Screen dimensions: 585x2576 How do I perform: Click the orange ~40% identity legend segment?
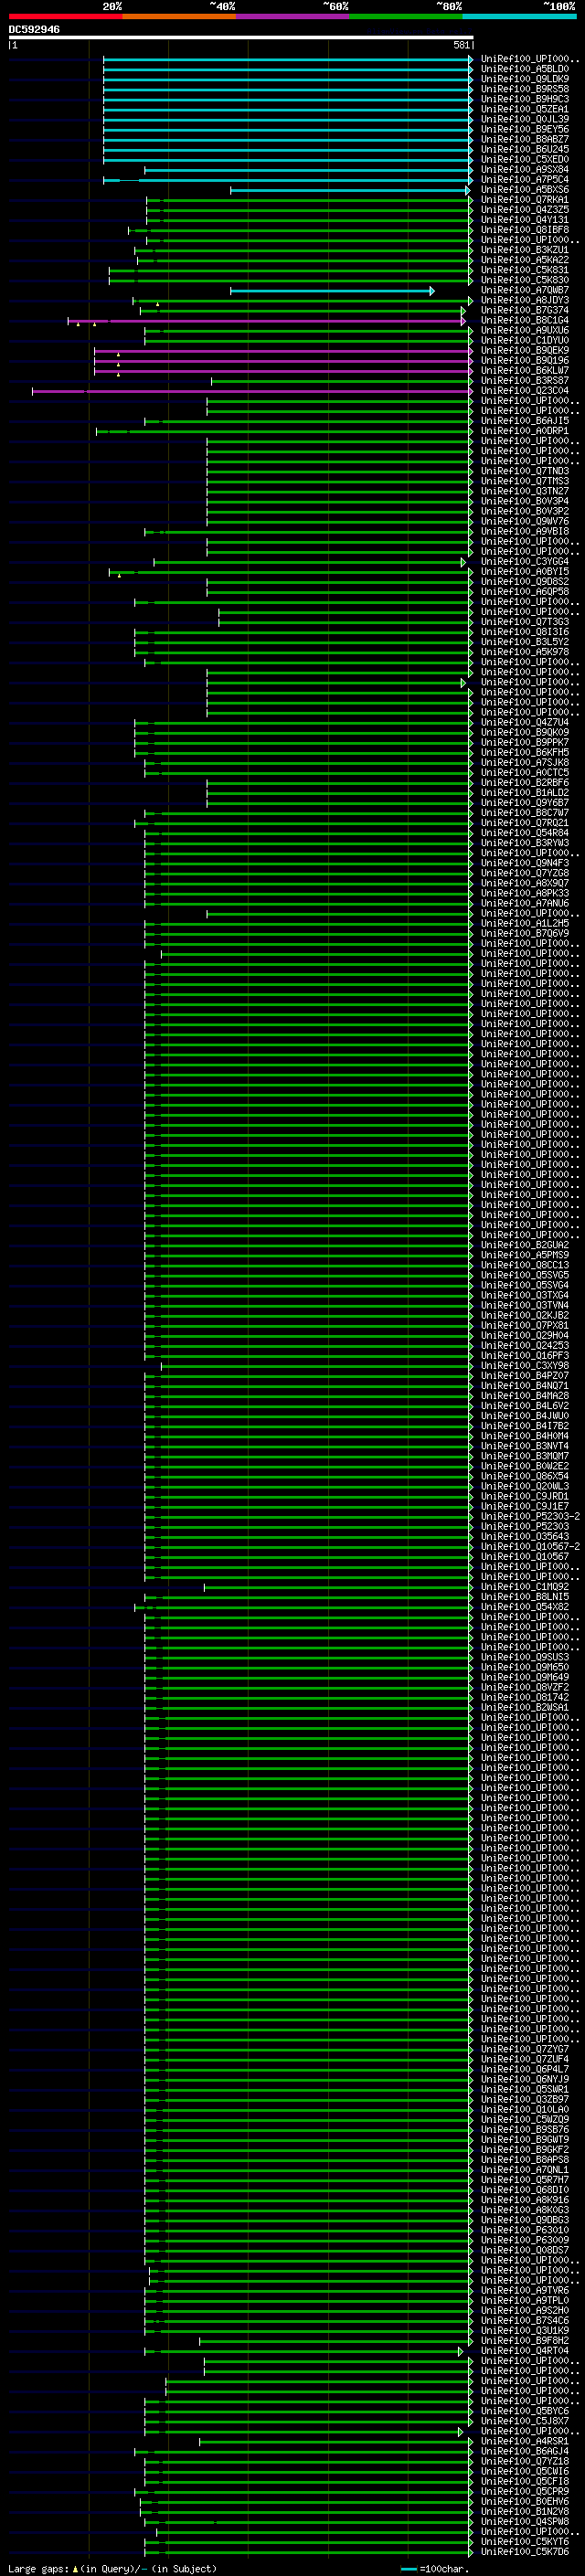(x=179, y=16)
